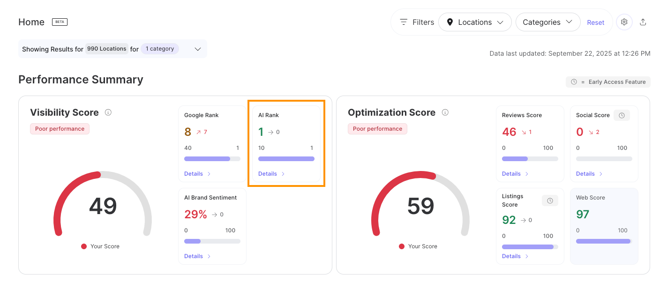Click the Filters icon

(x=404, y=22)
